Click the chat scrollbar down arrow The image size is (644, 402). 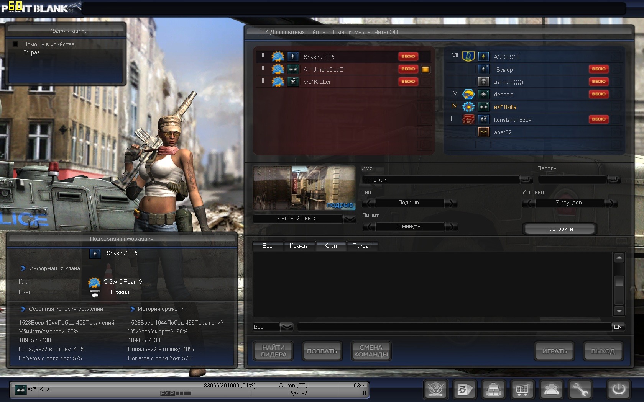pyautogui.click(x=619, y=310)
